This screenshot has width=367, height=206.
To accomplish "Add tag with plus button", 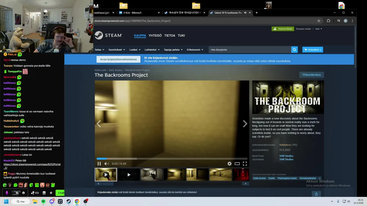I will coord(319,178).
